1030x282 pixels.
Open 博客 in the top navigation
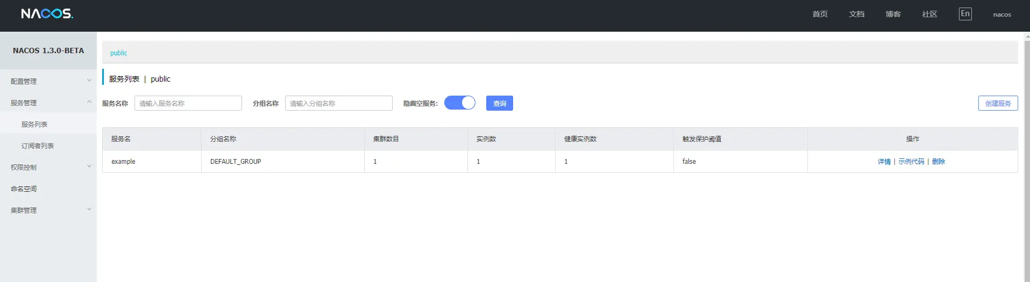pyautogui.click(x=893, y=14)
